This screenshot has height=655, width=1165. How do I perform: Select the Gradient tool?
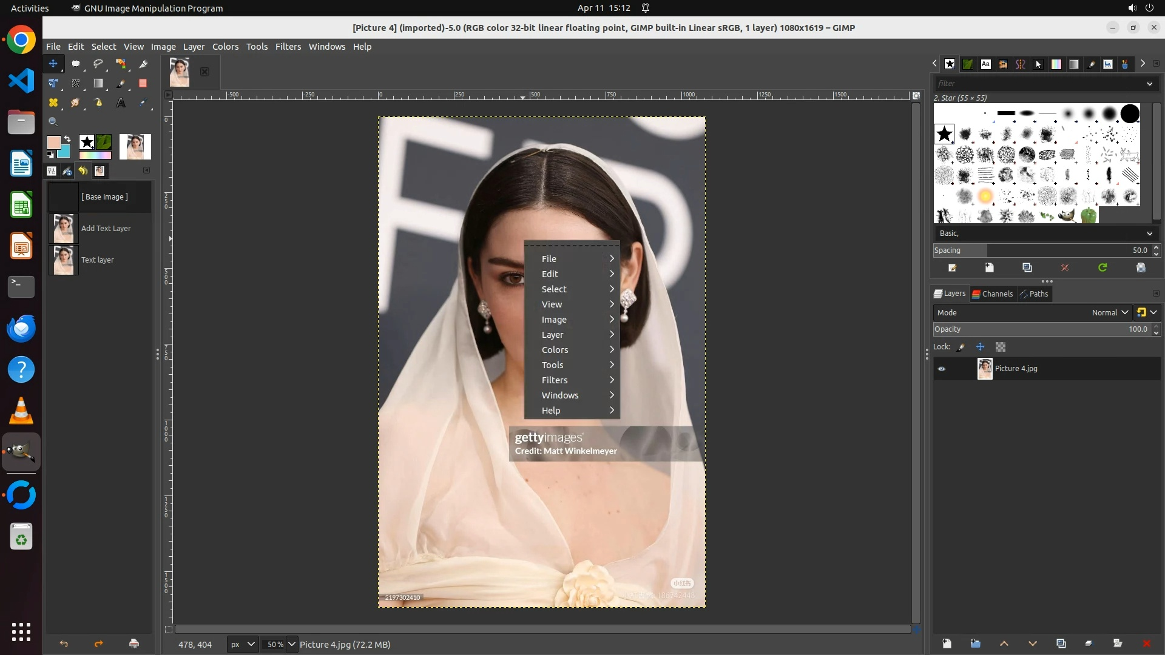click(x=98, y=83)
